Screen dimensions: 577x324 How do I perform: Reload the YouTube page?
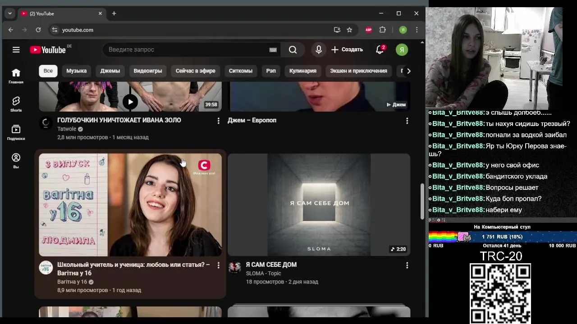pos(38,30)
